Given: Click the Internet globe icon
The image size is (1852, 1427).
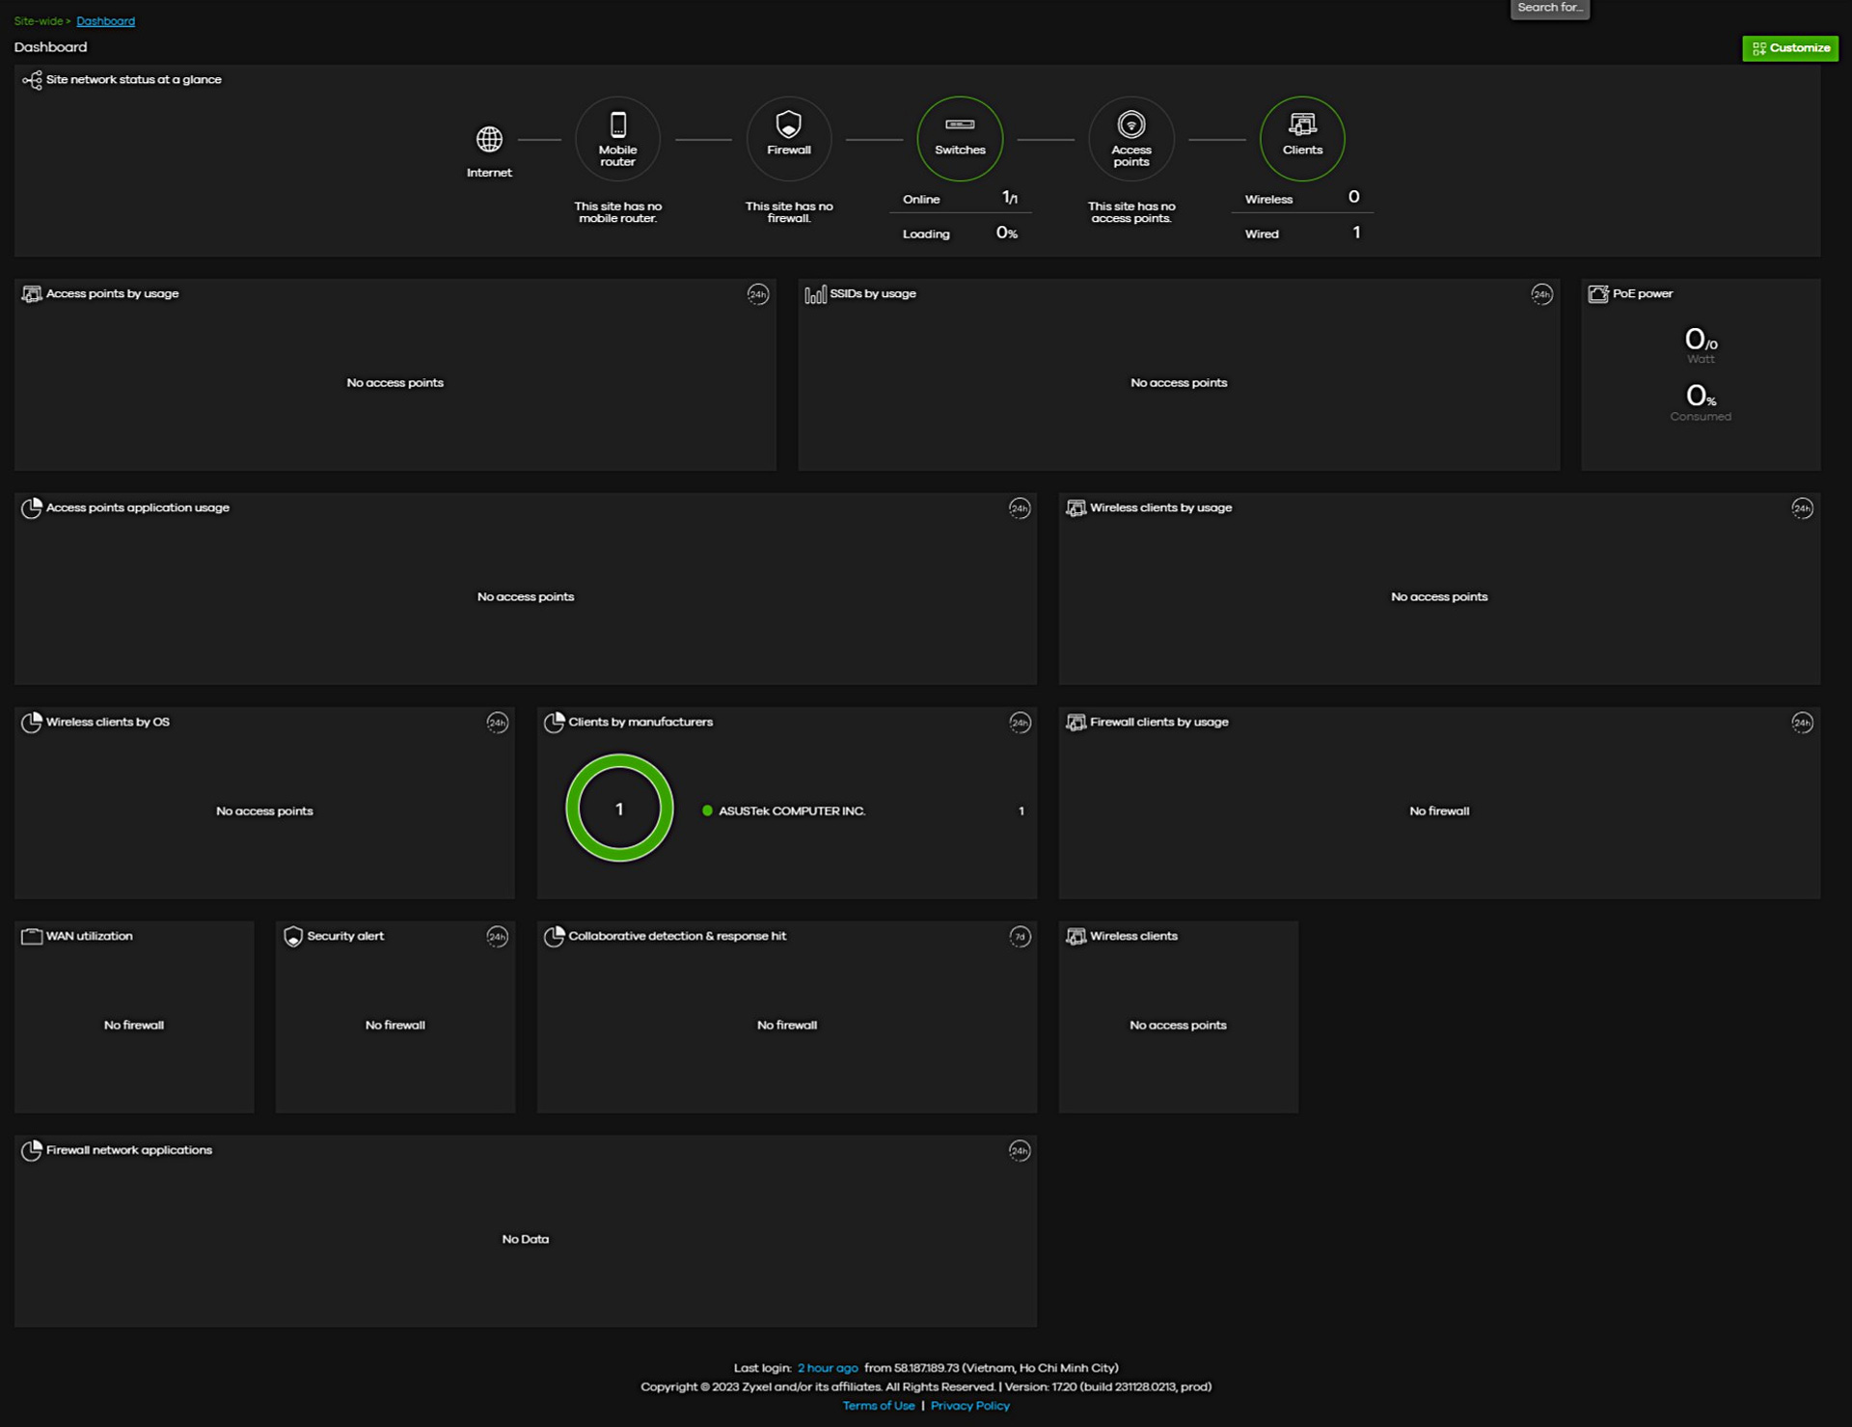Looking at the screenshot, I should [489, 139].
